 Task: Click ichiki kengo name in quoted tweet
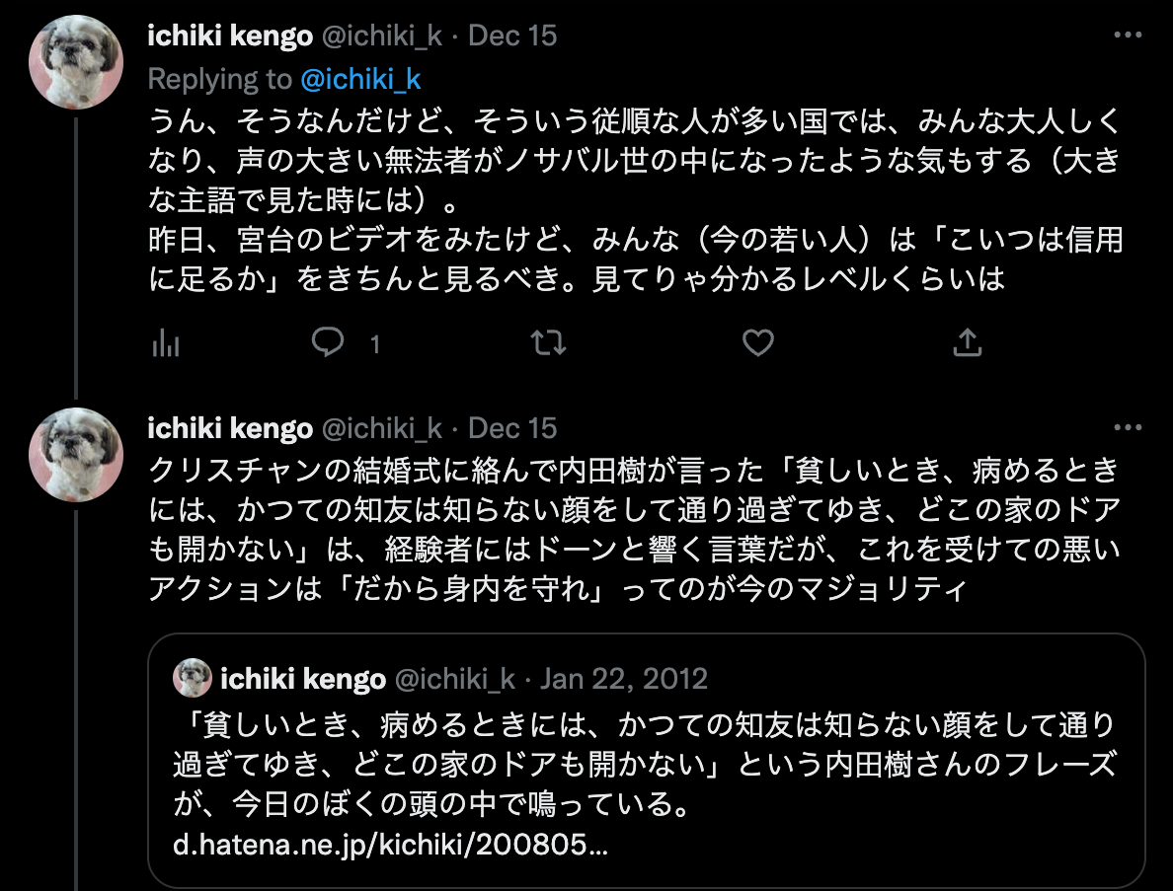click(303, 679)
